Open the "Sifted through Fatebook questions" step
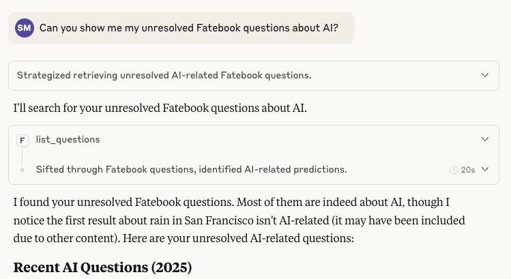511x279 pixels. coord(191,169)
